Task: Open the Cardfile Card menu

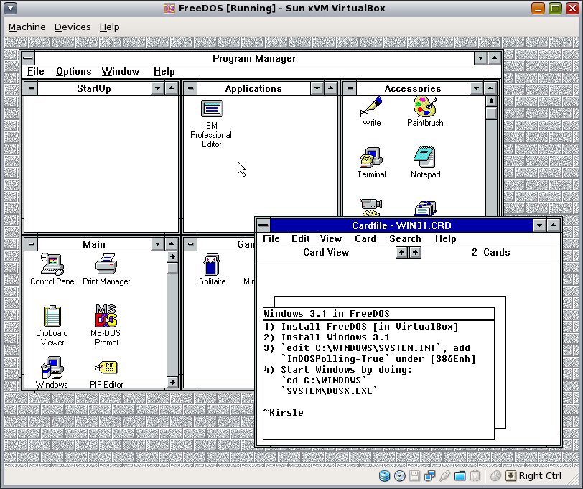Action: 365,238
